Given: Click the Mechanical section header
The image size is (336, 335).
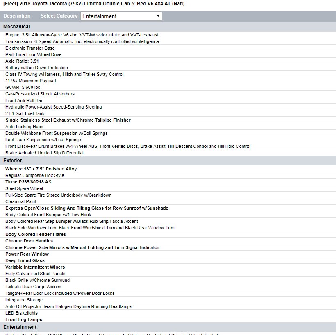Looking at the screenshot, I should [x=168, y=27].
